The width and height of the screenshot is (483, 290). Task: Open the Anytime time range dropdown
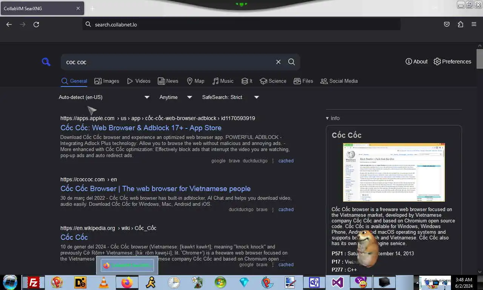[176, 97]
